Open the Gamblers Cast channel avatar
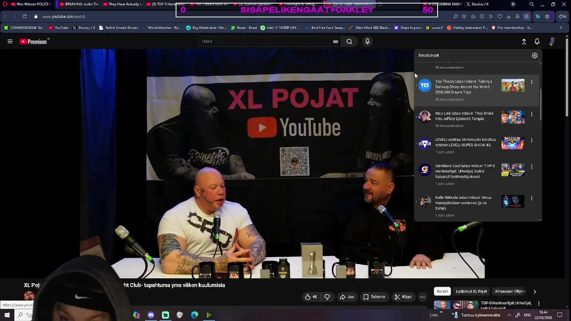The height and width of the screenshot is (321, 571). coord(425,169)
